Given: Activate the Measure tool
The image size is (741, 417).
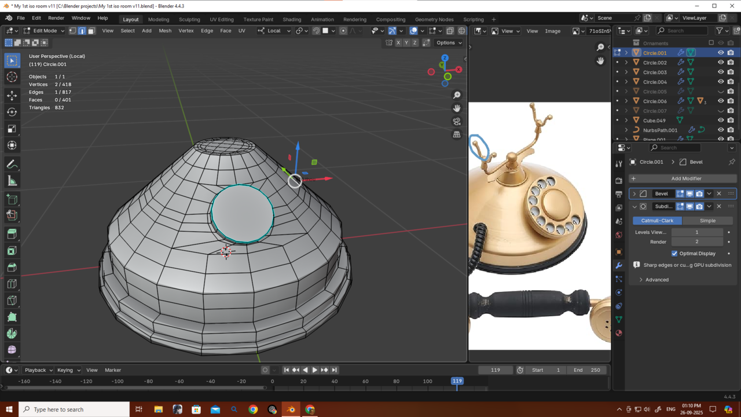Looking at the screenshot, I should coord(12,181).
